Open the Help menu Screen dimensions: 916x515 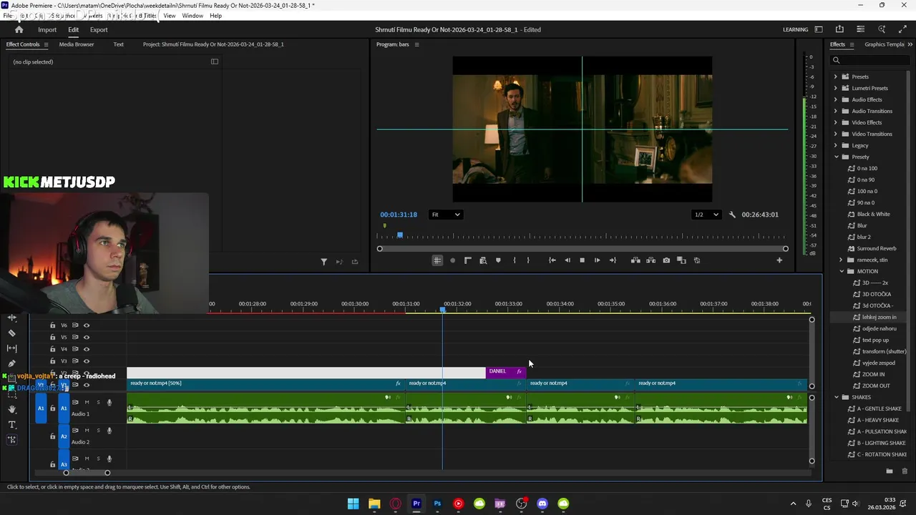point(215,16)
